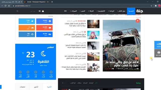Open the article dated أكتوبر 25, 2016

pyautogui.click(x=75, y=35)
